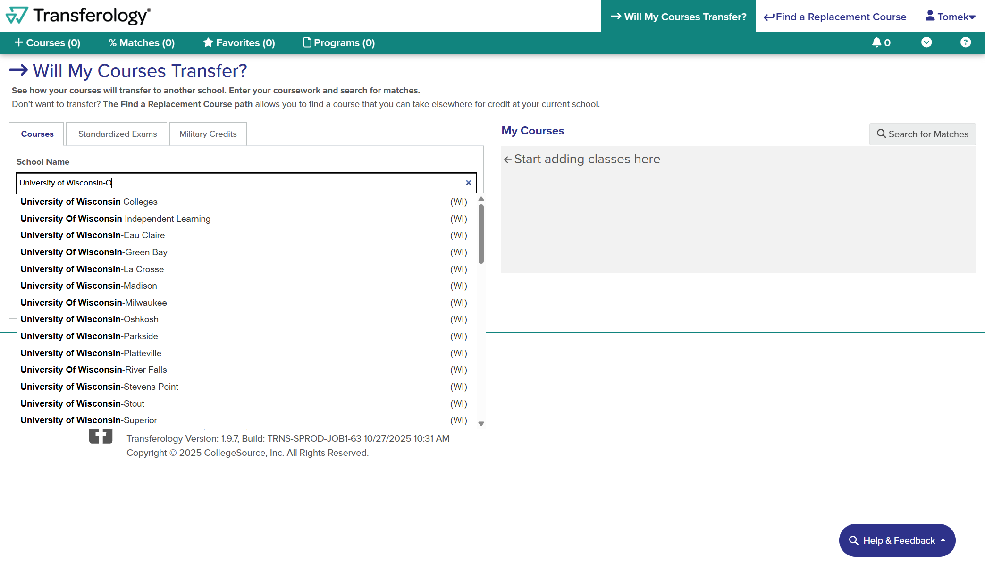Pick University of Wisconsin-Madison
The image size is (985, 580).
(x=246, y=286)
